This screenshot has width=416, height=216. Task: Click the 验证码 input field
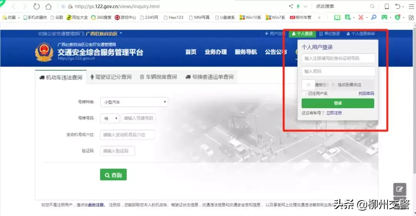coord(117,151)
